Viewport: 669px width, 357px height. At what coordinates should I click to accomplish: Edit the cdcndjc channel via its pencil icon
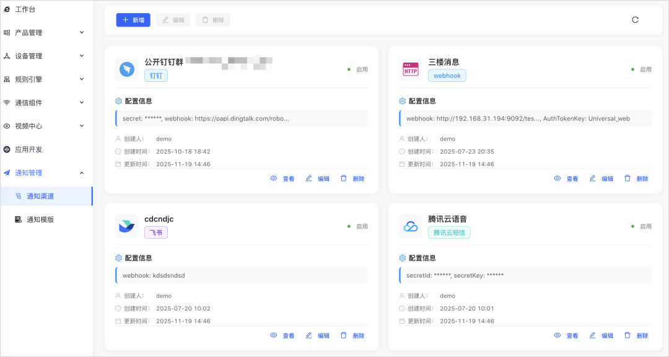[x=308, y=335]
